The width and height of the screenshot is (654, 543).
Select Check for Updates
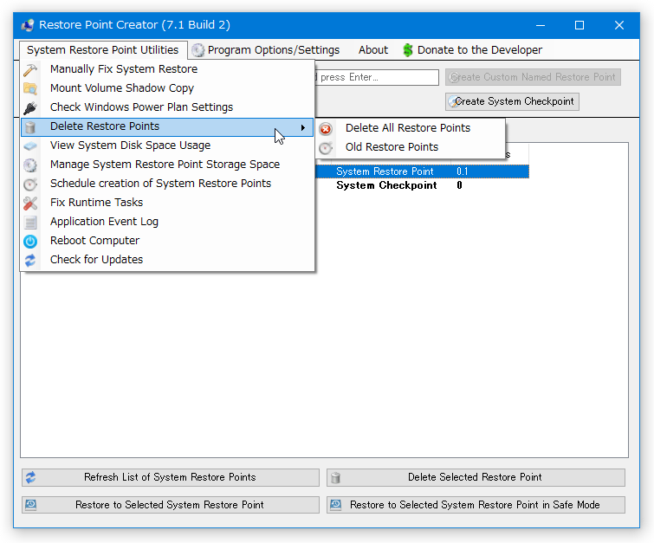coord(167,260)
